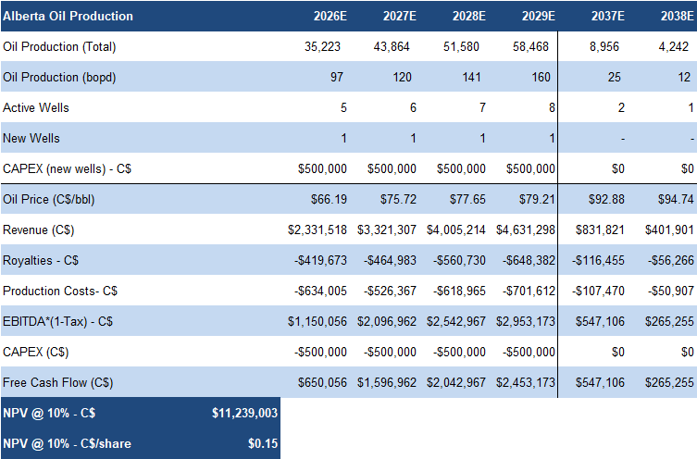Image resolution: width=697 pixels, height=459 pixels.
Task: Select the 2026E column header
Action: [330, 16]
